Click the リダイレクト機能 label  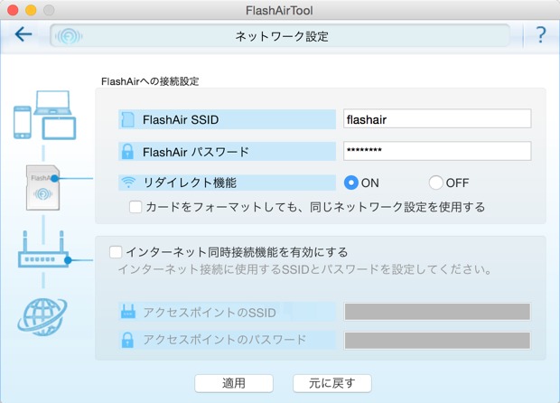tap(190, 183)
